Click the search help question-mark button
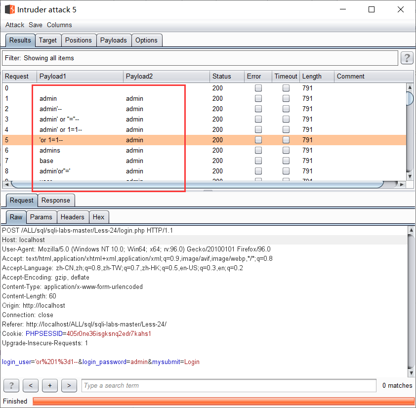 click(11, 385)
